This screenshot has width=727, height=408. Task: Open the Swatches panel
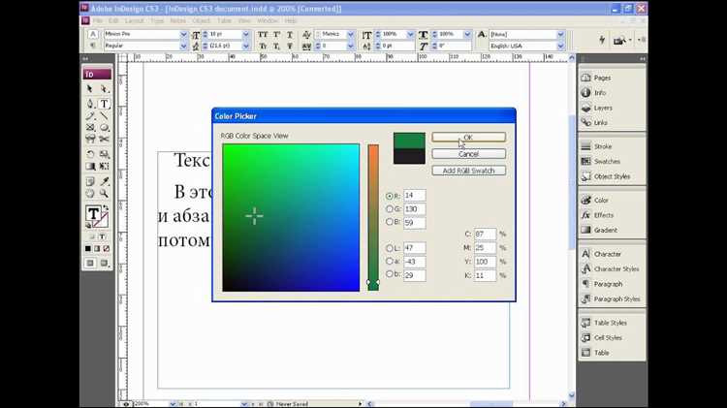click(607, 161)
